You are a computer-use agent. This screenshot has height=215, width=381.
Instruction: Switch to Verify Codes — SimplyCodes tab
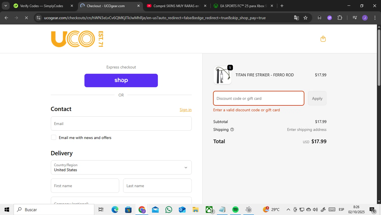coord(41,6)
